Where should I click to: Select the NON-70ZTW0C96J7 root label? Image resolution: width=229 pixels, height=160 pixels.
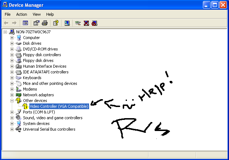(x=33, y=32)
